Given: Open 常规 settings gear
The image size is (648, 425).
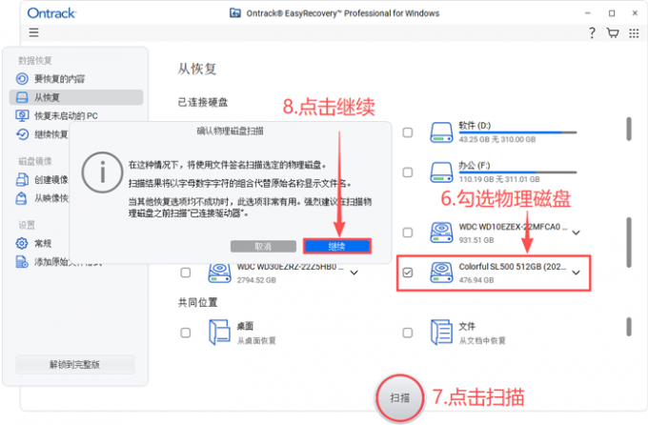Looking at the screenshot, I should click(22, 243).
